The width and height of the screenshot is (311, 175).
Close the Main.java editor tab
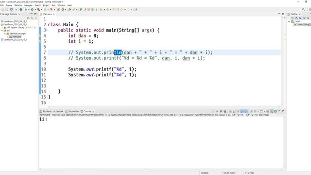tap(54, 14)
